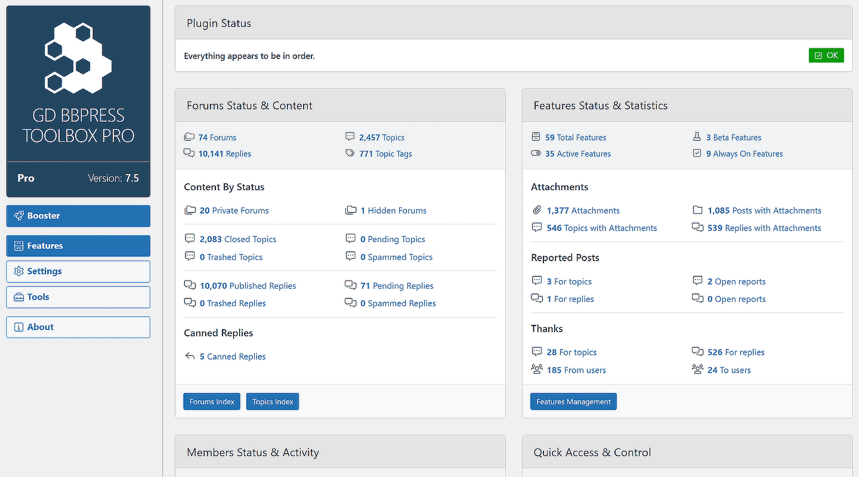Click the green OK status button

[x=826, y=55]
